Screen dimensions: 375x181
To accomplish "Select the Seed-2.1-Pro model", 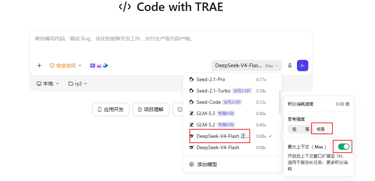I will point(231,79).
